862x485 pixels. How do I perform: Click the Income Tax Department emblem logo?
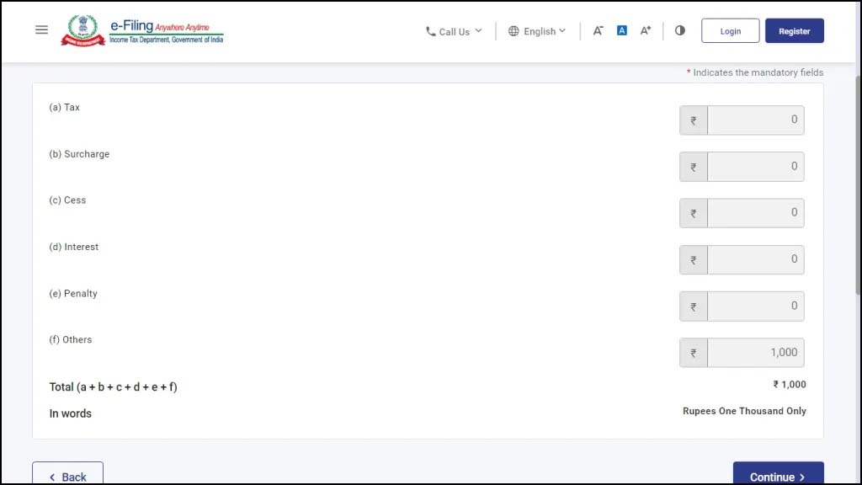point(83,31)
